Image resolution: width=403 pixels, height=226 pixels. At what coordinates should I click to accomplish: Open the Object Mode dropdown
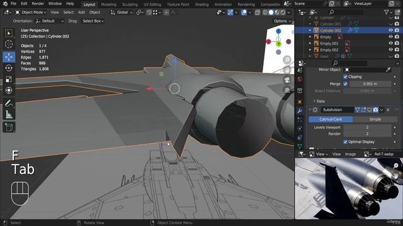[x=31, y=13]
